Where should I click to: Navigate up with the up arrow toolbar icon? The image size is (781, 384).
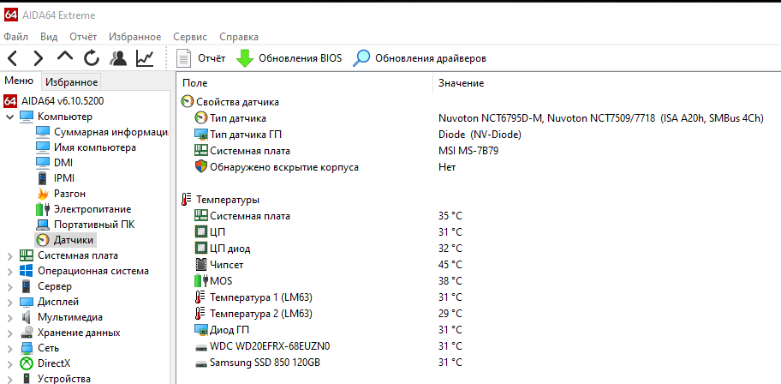pyautogui.click(x=65, y=57)
